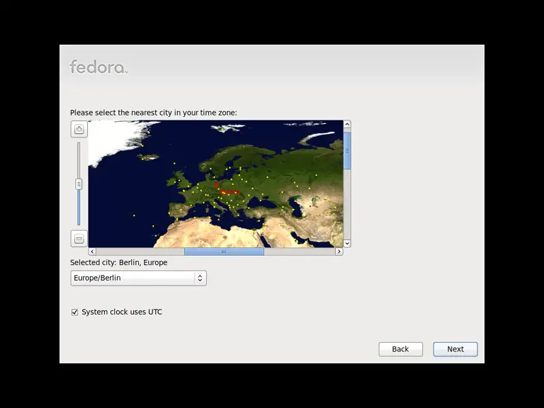Click the fedora logo
Image resolution: width=544 pixels, height=408 pixels.
tap(99, 67)
